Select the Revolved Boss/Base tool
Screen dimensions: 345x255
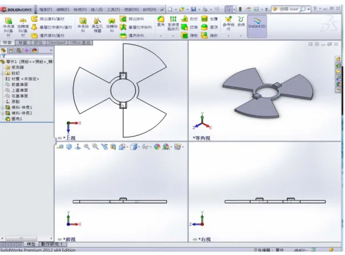[x=23, y=26]
